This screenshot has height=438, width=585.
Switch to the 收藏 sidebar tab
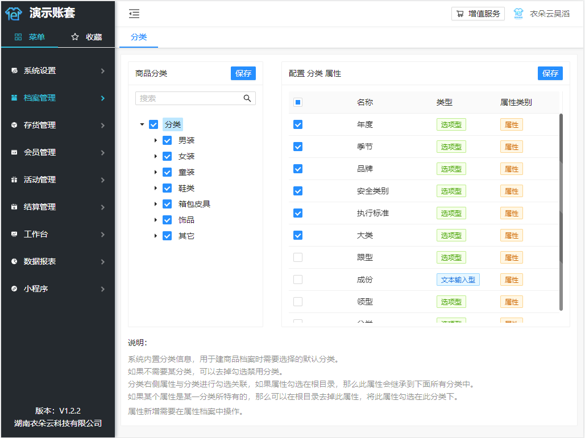[x=86, y=36]
